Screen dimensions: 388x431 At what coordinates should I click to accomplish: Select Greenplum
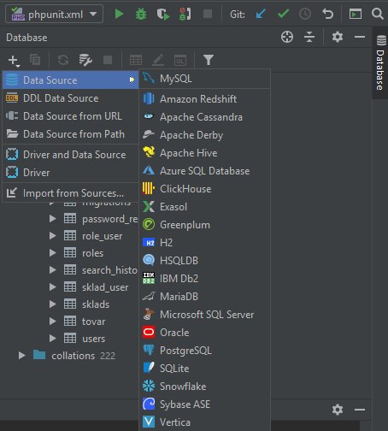coord(204,225)
